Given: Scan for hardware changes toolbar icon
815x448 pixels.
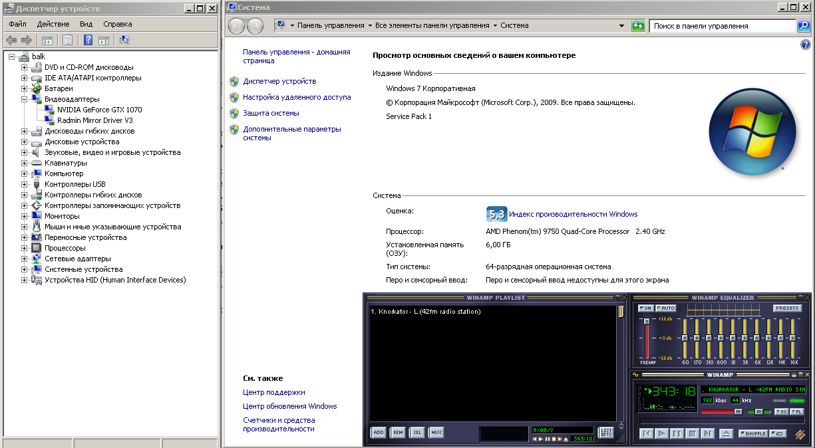Looking at the screenshot, I should [124, 40].
